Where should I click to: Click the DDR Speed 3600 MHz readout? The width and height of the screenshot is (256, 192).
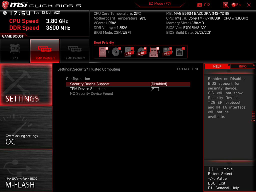coord(40,28)
